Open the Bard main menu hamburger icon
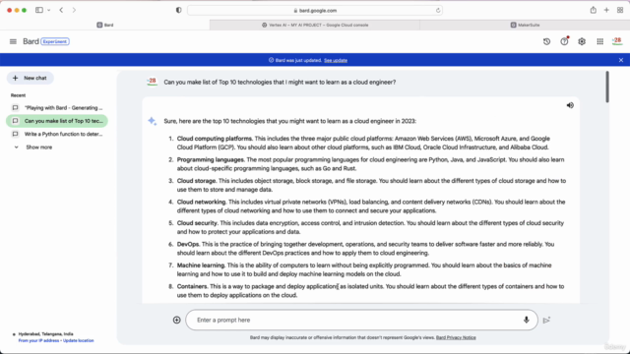The image size is (630, 354). [13, 41]
